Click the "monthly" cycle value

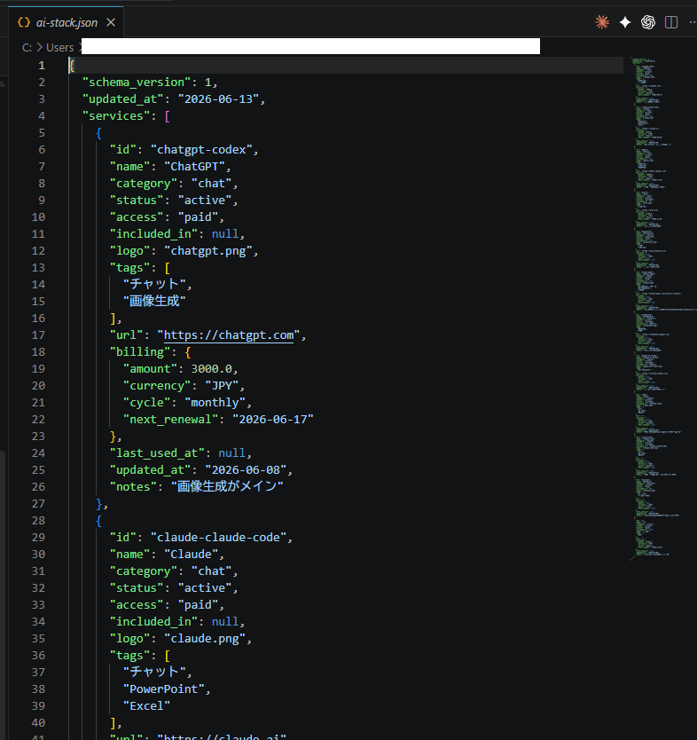[215, 403]
